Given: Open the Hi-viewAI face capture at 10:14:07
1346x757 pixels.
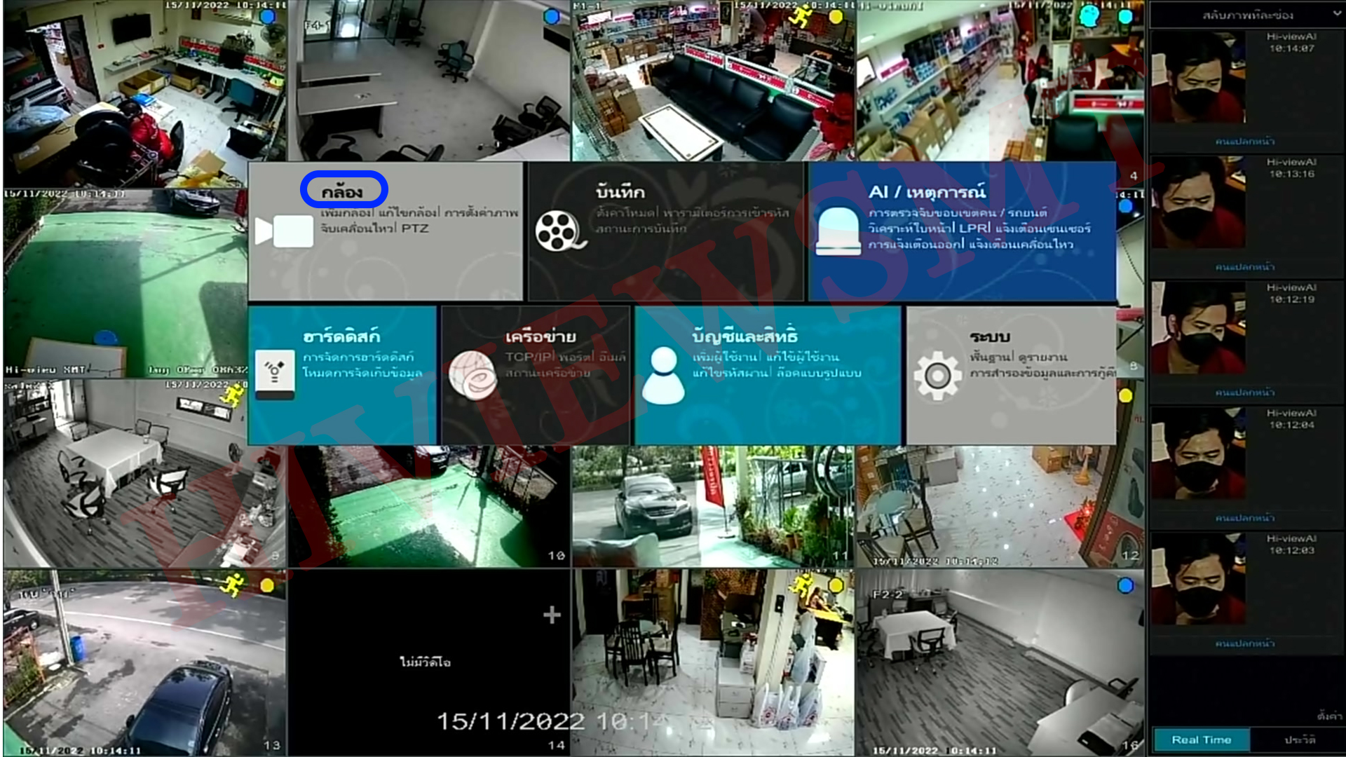Looking at the screenshot, I should pos(1198,78).
